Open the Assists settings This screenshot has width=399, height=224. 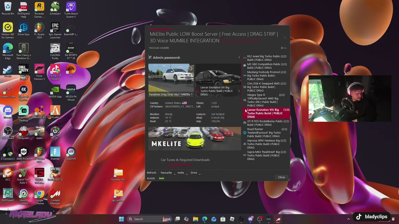point(151,178)
